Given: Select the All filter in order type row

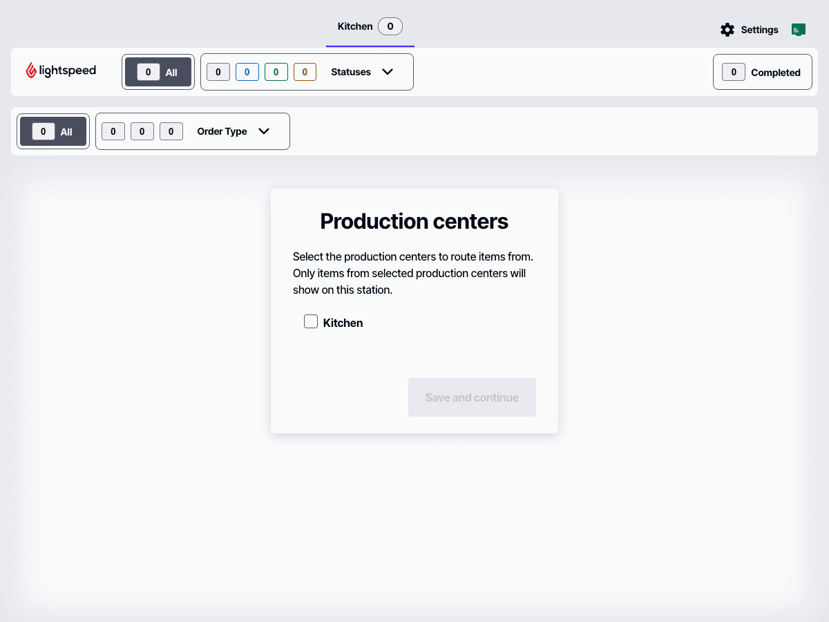Looking at the screenshot, I should pyautogui.click(x=53, y=131).
